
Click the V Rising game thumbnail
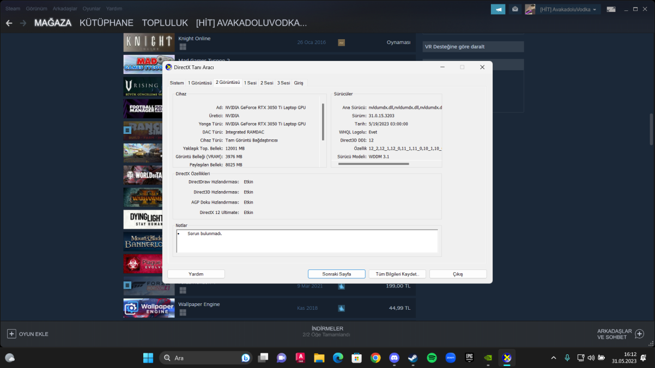(x=143, y=87)
